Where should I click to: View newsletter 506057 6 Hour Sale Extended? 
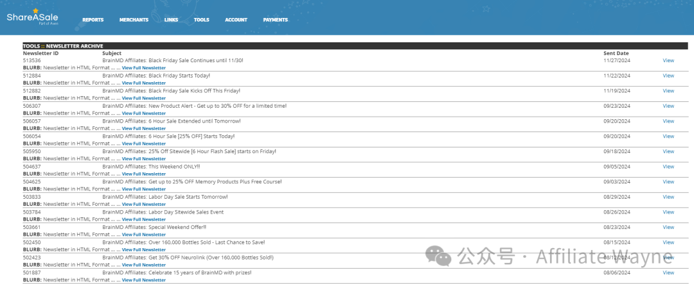[x=668, y=121]
